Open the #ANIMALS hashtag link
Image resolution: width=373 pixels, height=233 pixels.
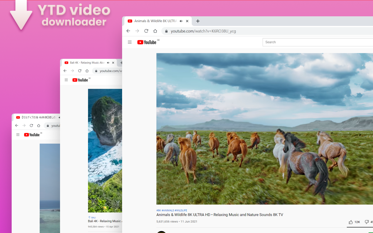(168, 210)
